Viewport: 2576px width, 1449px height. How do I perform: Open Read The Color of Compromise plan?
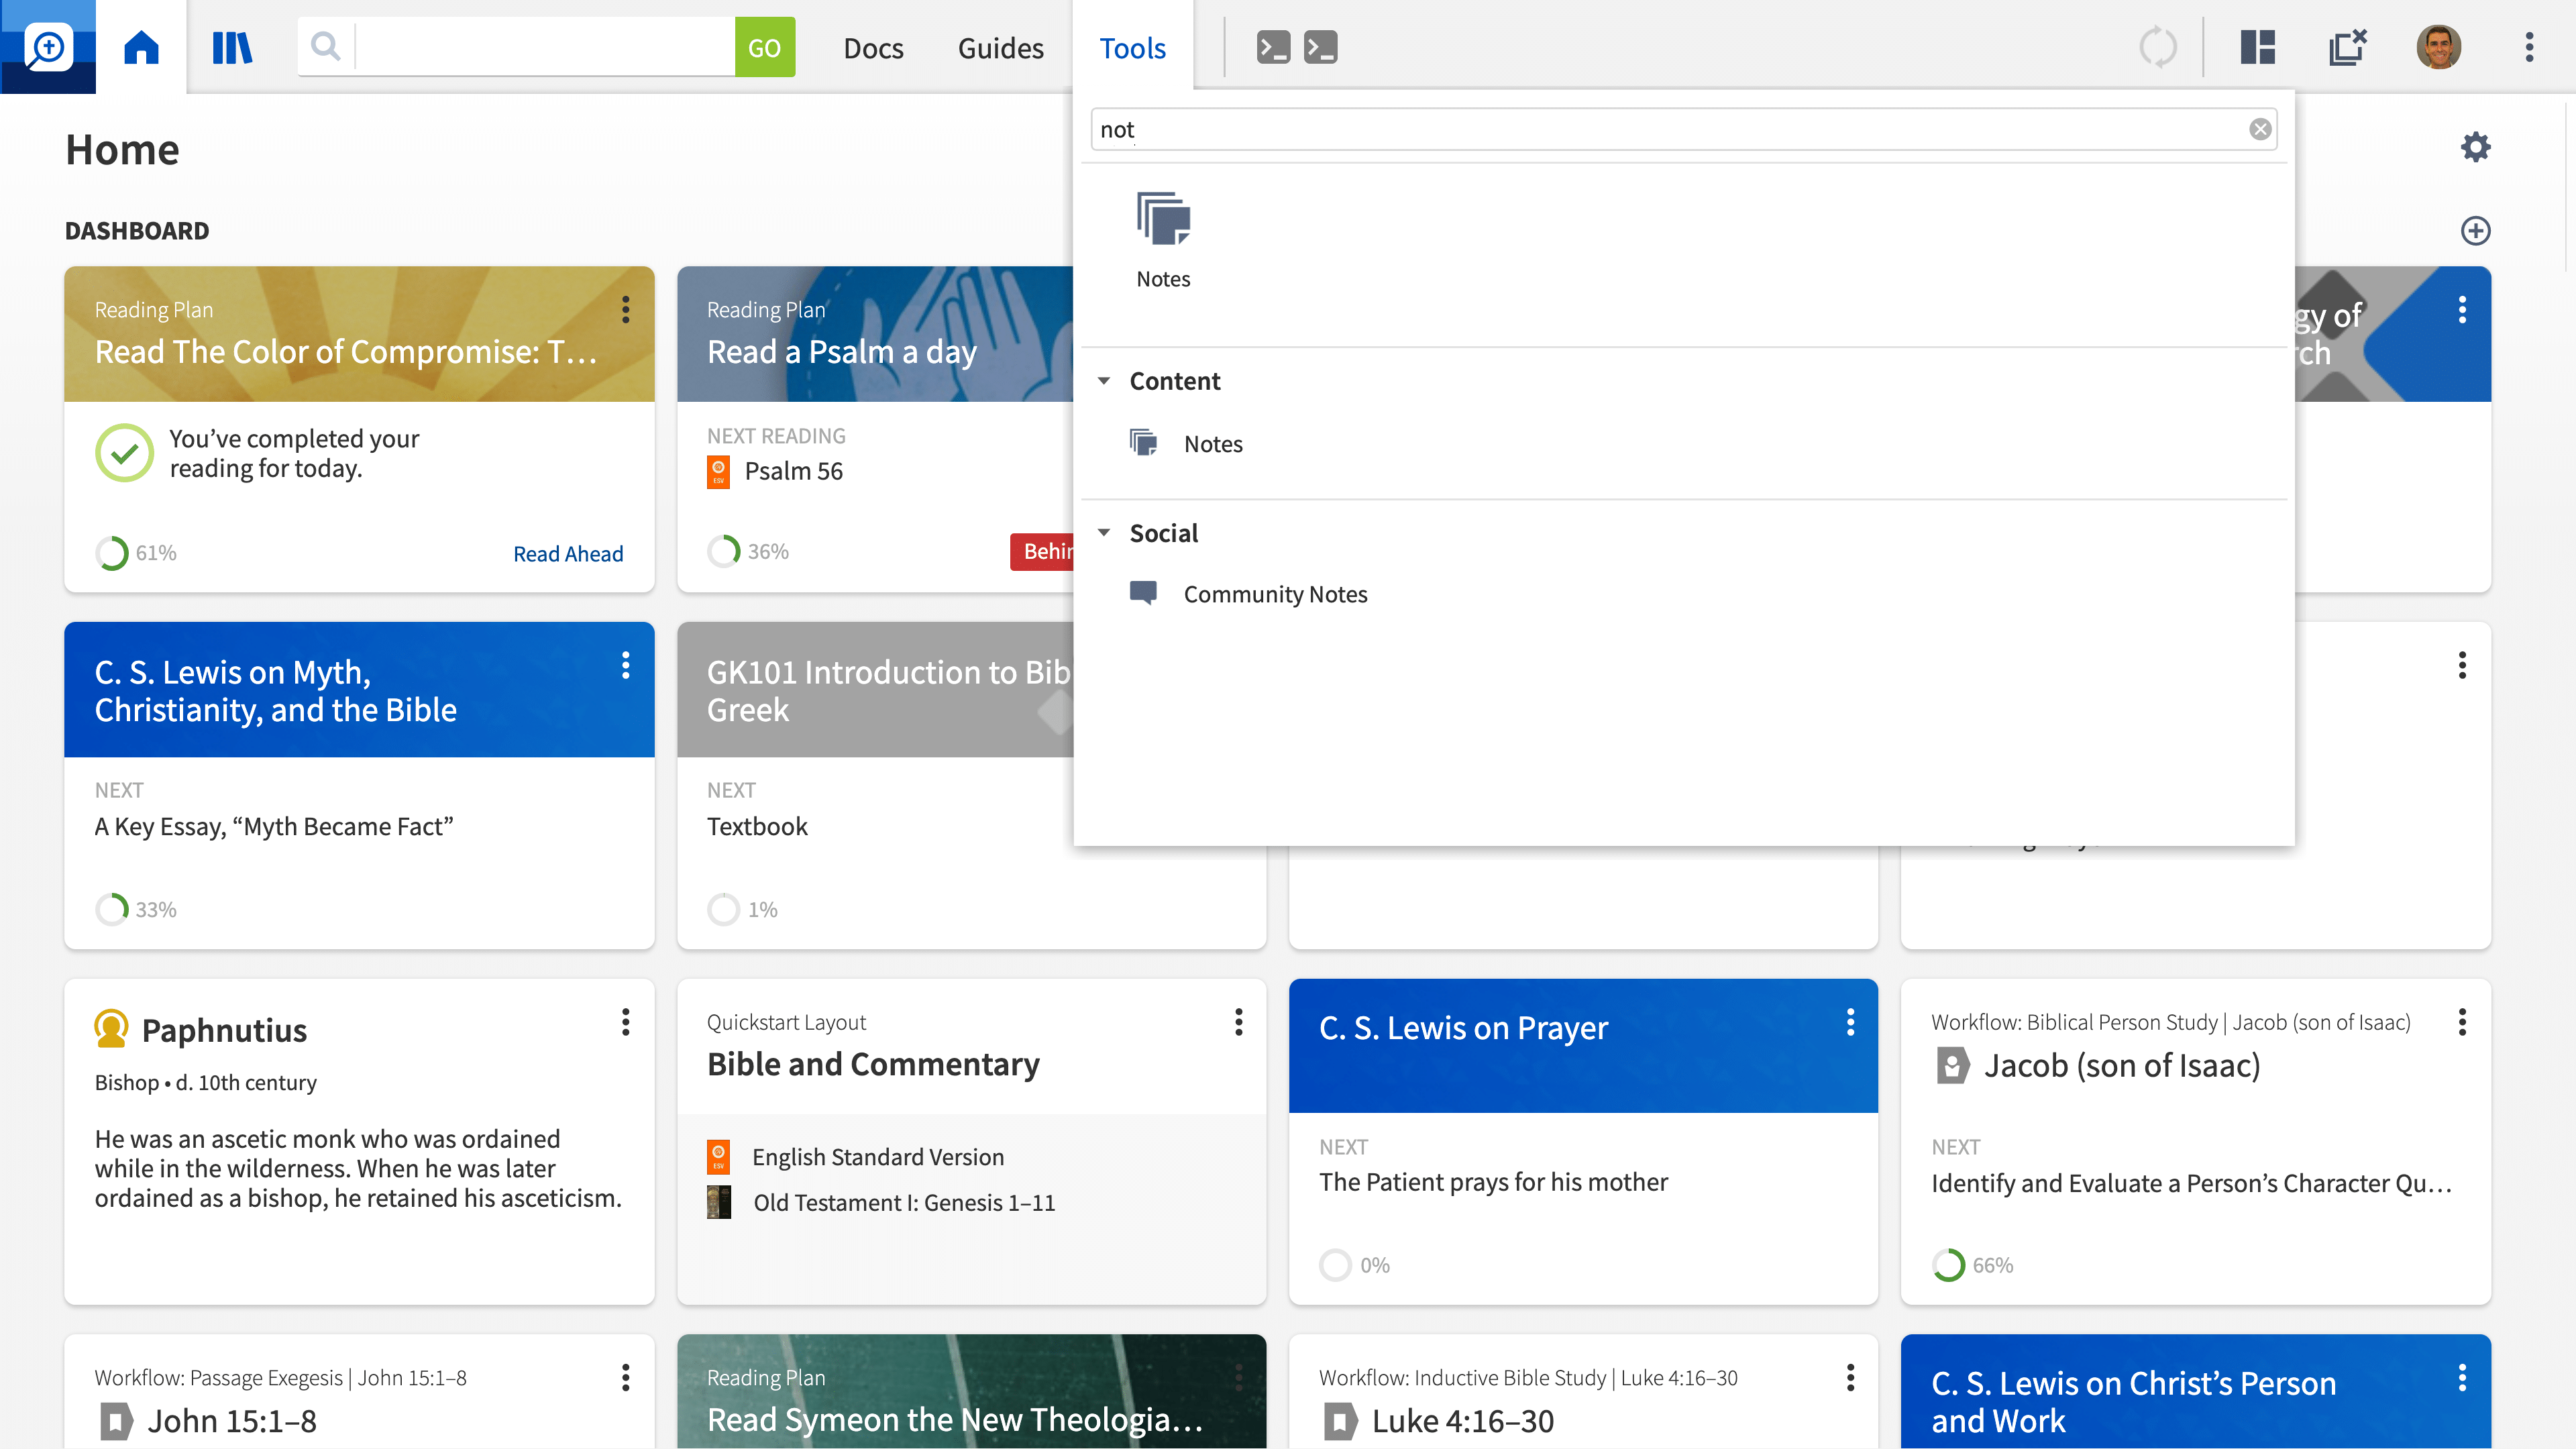345,352
